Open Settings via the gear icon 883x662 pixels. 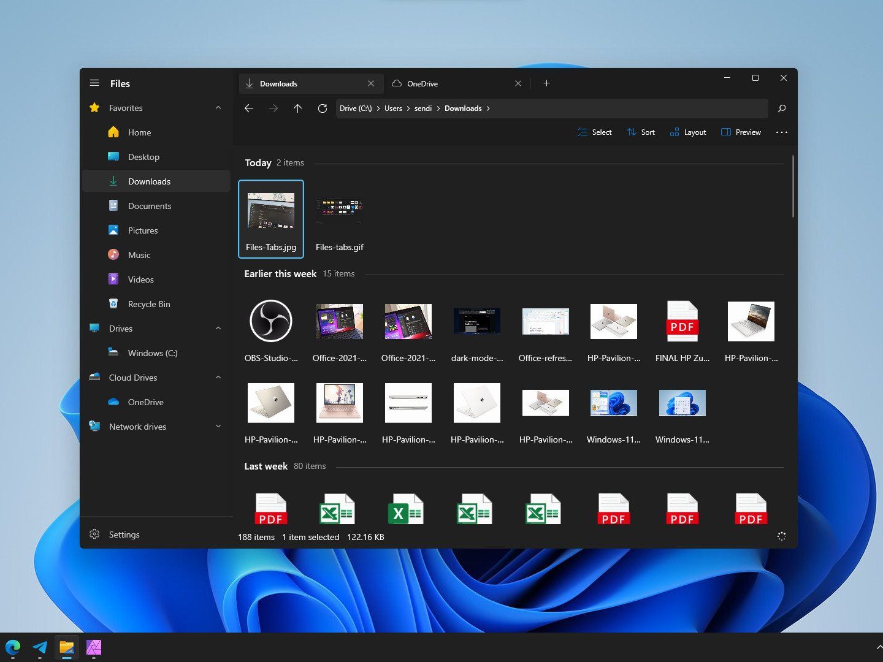point(94,534)
